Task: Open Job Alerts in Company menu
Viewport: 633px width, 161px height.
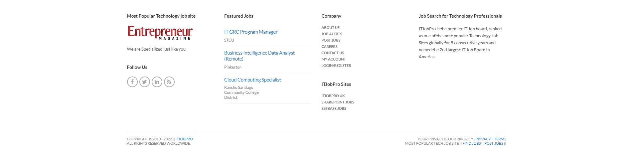Action: [x=332, y=34]
